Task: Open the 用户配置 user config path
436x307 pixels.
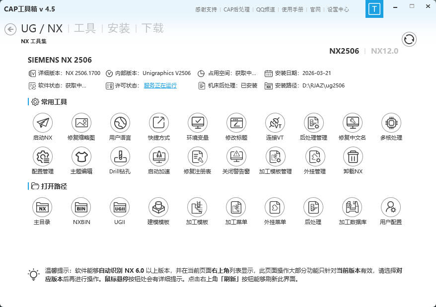Action: pos(391,207)
